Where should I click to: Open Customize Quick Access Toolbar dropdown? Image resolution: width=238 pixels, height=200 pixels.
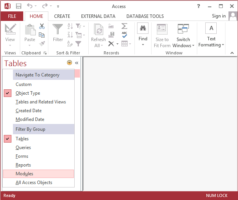coord(58,6)
